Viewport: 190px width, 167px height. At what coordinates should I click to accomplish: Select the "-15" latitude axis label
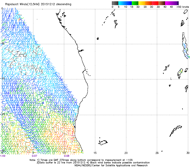pos(2,114)
